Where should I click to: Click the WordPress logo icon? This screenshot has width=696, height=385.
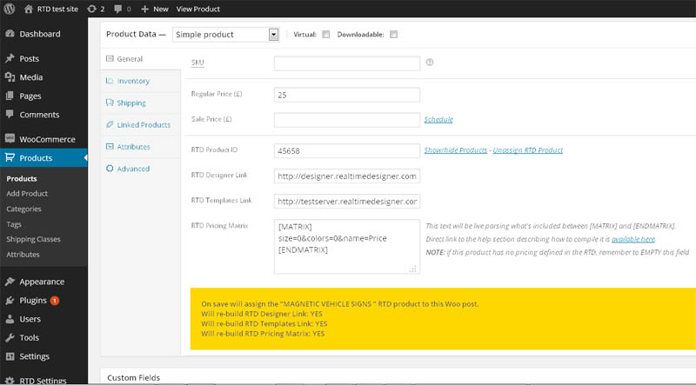coord(9,9)
